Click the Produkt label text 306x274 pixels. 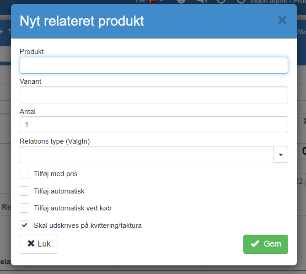pyautogui.click(x=32, y=52)
